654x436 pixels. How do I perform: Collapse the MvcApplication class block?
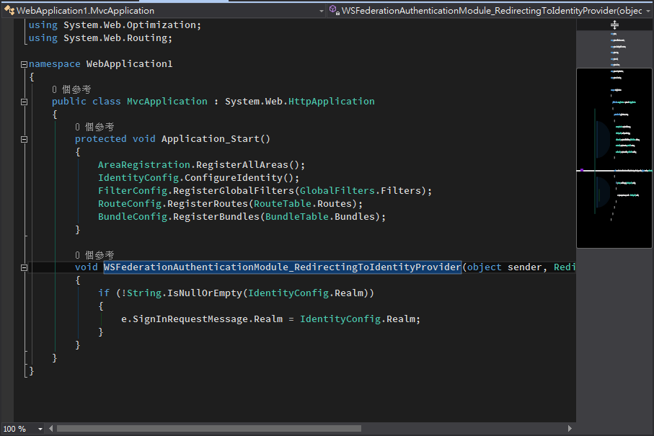tap(25, 102)
